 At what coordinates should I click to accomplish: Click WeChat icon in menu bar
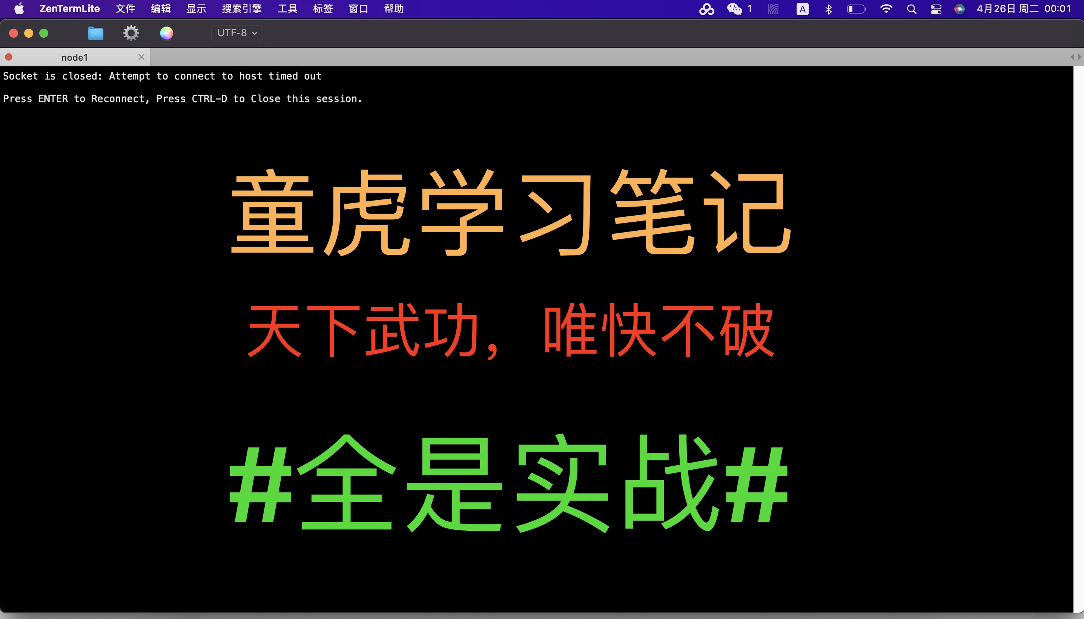(734, 9)
